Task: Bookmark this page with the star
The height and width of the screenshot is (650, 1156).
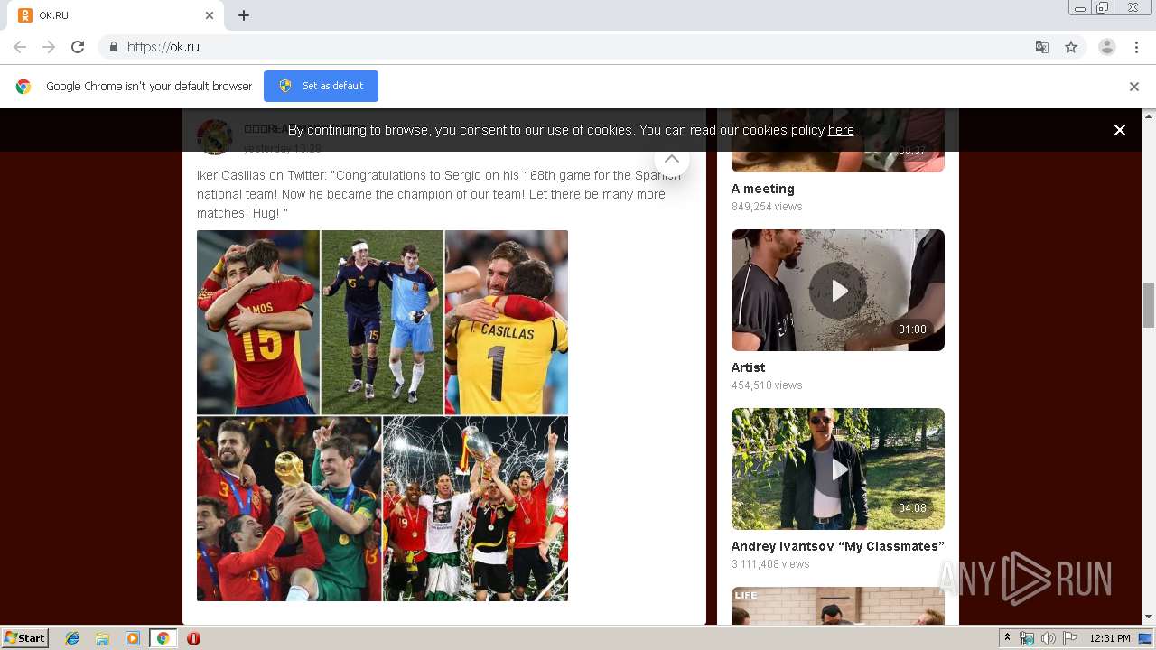Action: 1071,47
